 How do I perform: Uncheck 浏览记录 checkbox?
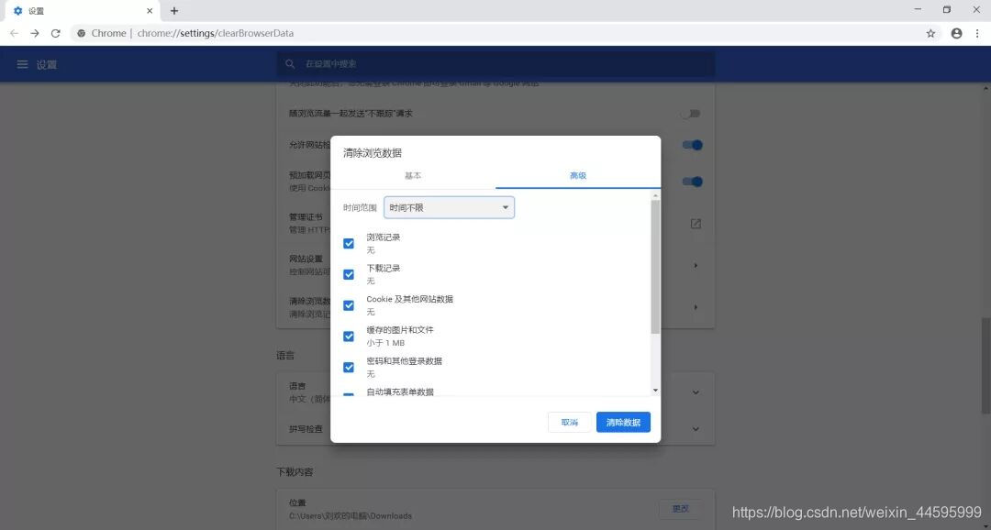point(349,243)
